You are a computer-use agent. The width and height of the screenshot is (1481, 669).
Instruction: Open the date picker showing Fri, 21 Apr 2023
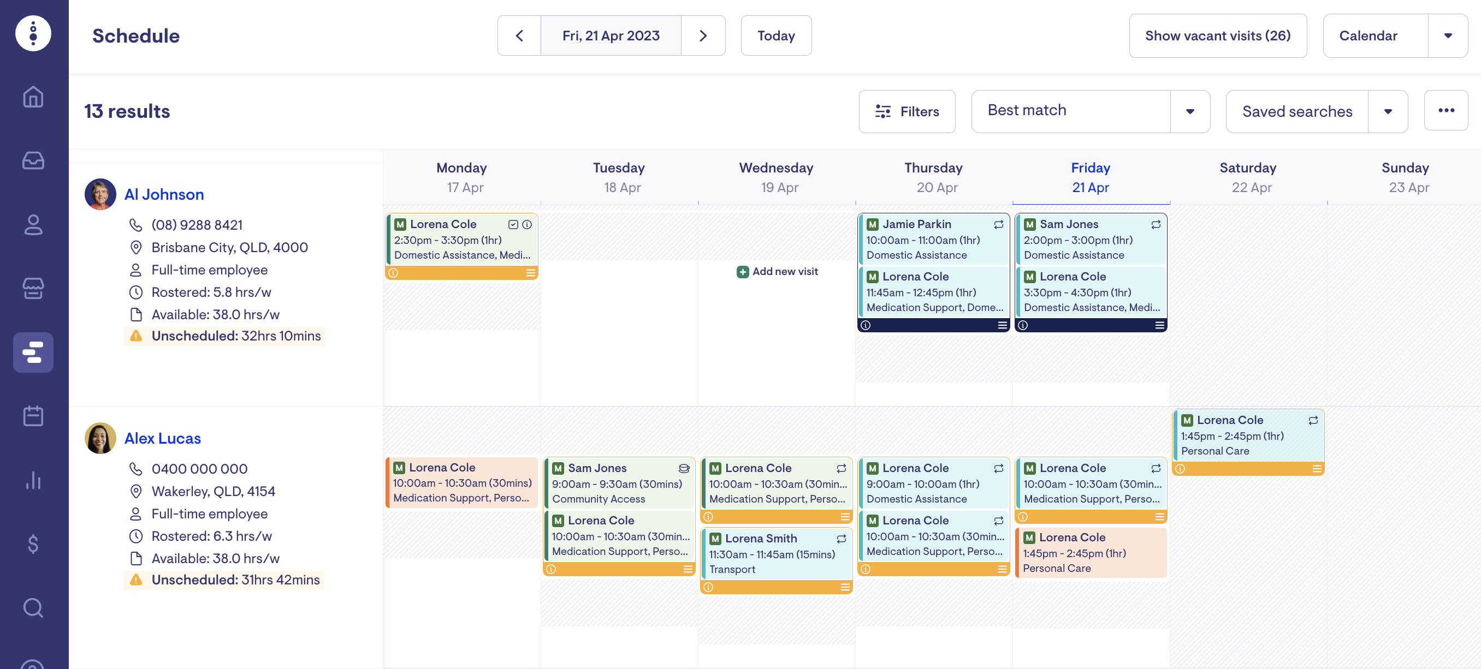(611, 35)
